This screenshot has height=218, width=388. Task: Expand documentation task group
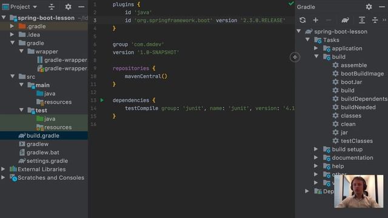pos(316,157)
